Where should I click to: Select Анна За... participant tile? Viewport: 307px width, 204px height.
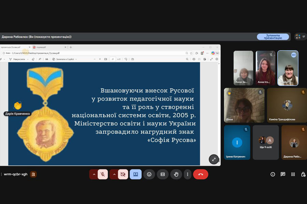click(x=243, y=68)
